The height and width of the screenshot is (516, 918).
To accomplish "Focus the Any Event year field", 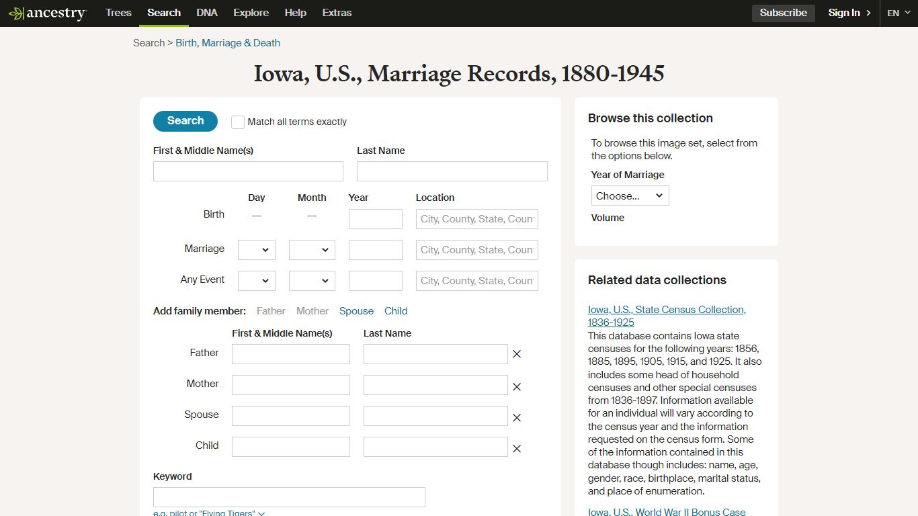I will point(376,281).
